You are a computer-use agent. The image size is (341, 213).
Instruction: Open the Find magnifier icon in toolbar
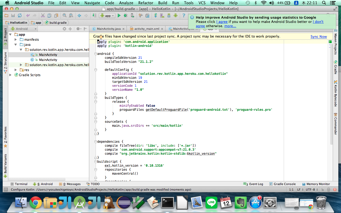point(64,16)
